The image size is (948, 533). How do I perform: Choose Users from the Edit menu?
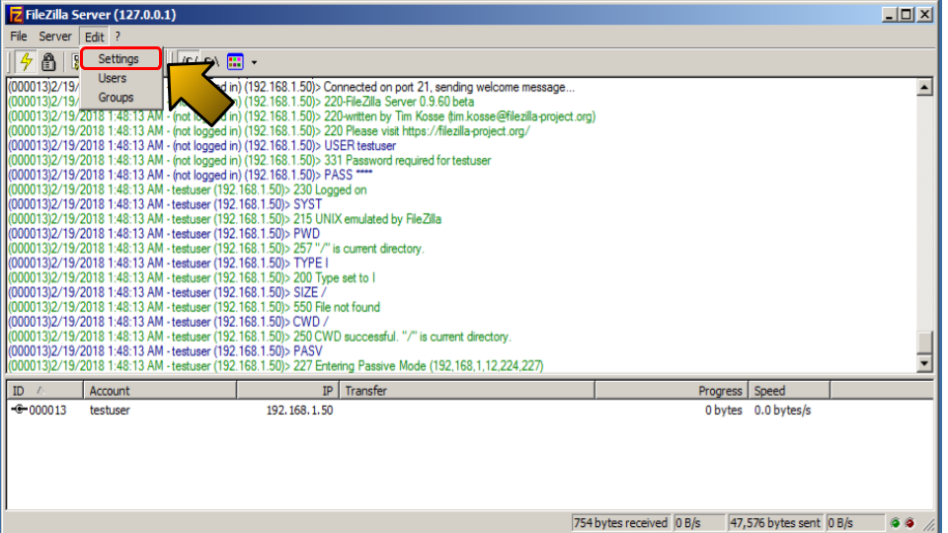(x=113, y=78)
